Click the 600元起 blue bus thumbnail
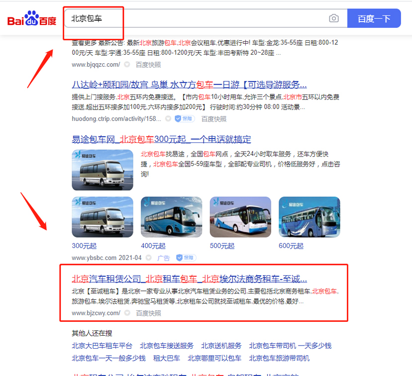Viewport: 412px width, 376px height. pyautogui.click(x=309, y=217)
